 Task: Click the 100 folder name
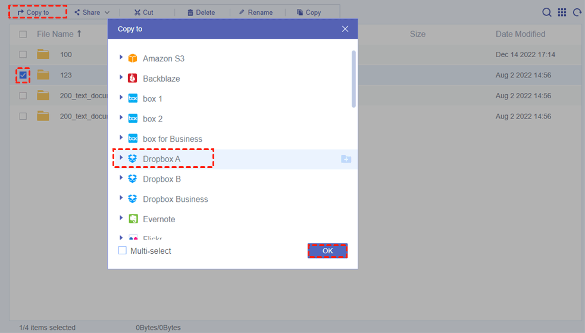(65, 54)
